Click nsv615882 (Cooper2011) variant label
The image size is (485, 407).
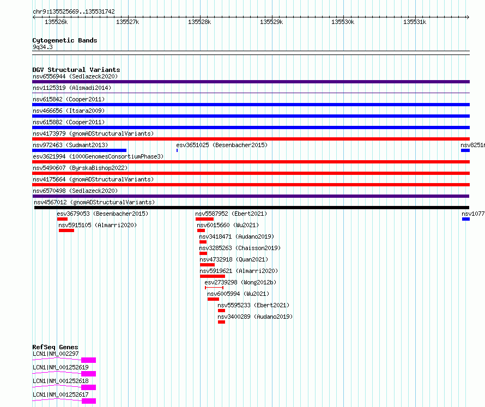click(69, 122)
